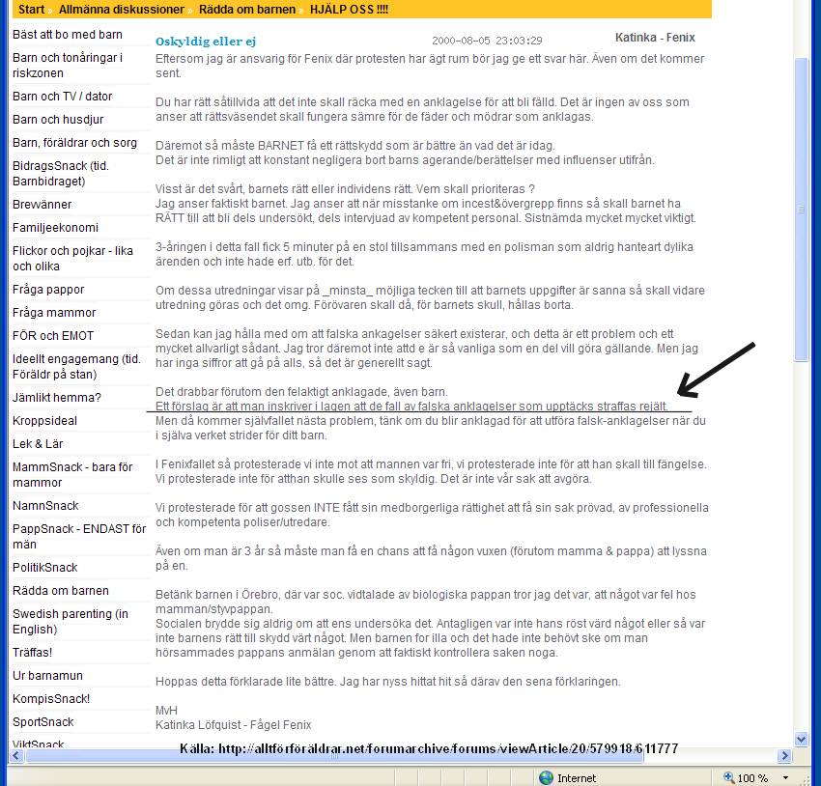Open HJÄLP OSS !!!! breadcrumb thread

349,10
